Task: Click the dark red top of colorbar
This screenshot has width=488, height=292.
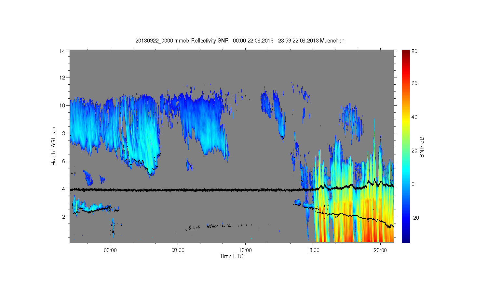Action: [406, 52]
